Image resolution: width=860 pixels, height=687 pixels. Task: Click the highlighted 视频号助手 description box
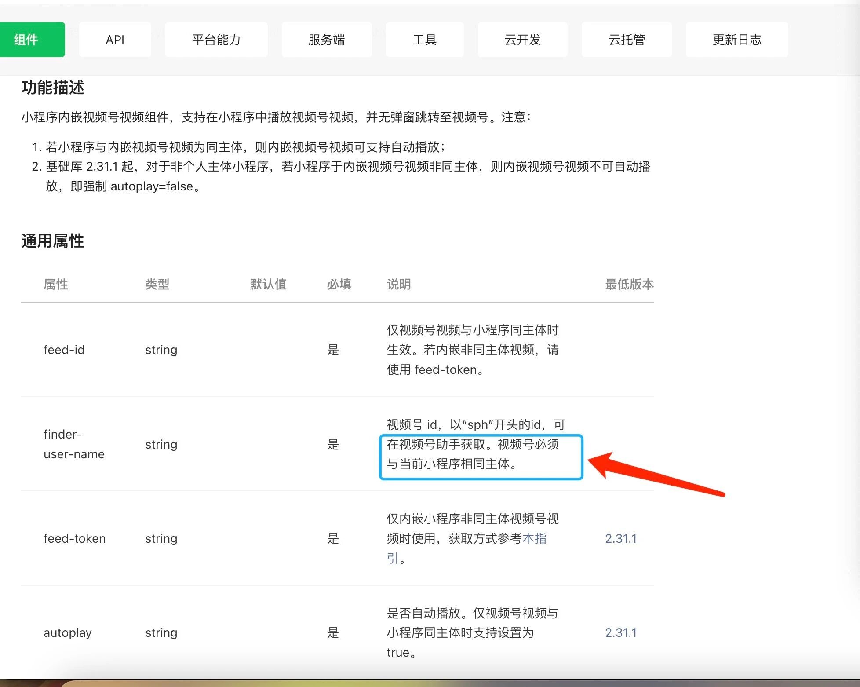click(481, 457)
